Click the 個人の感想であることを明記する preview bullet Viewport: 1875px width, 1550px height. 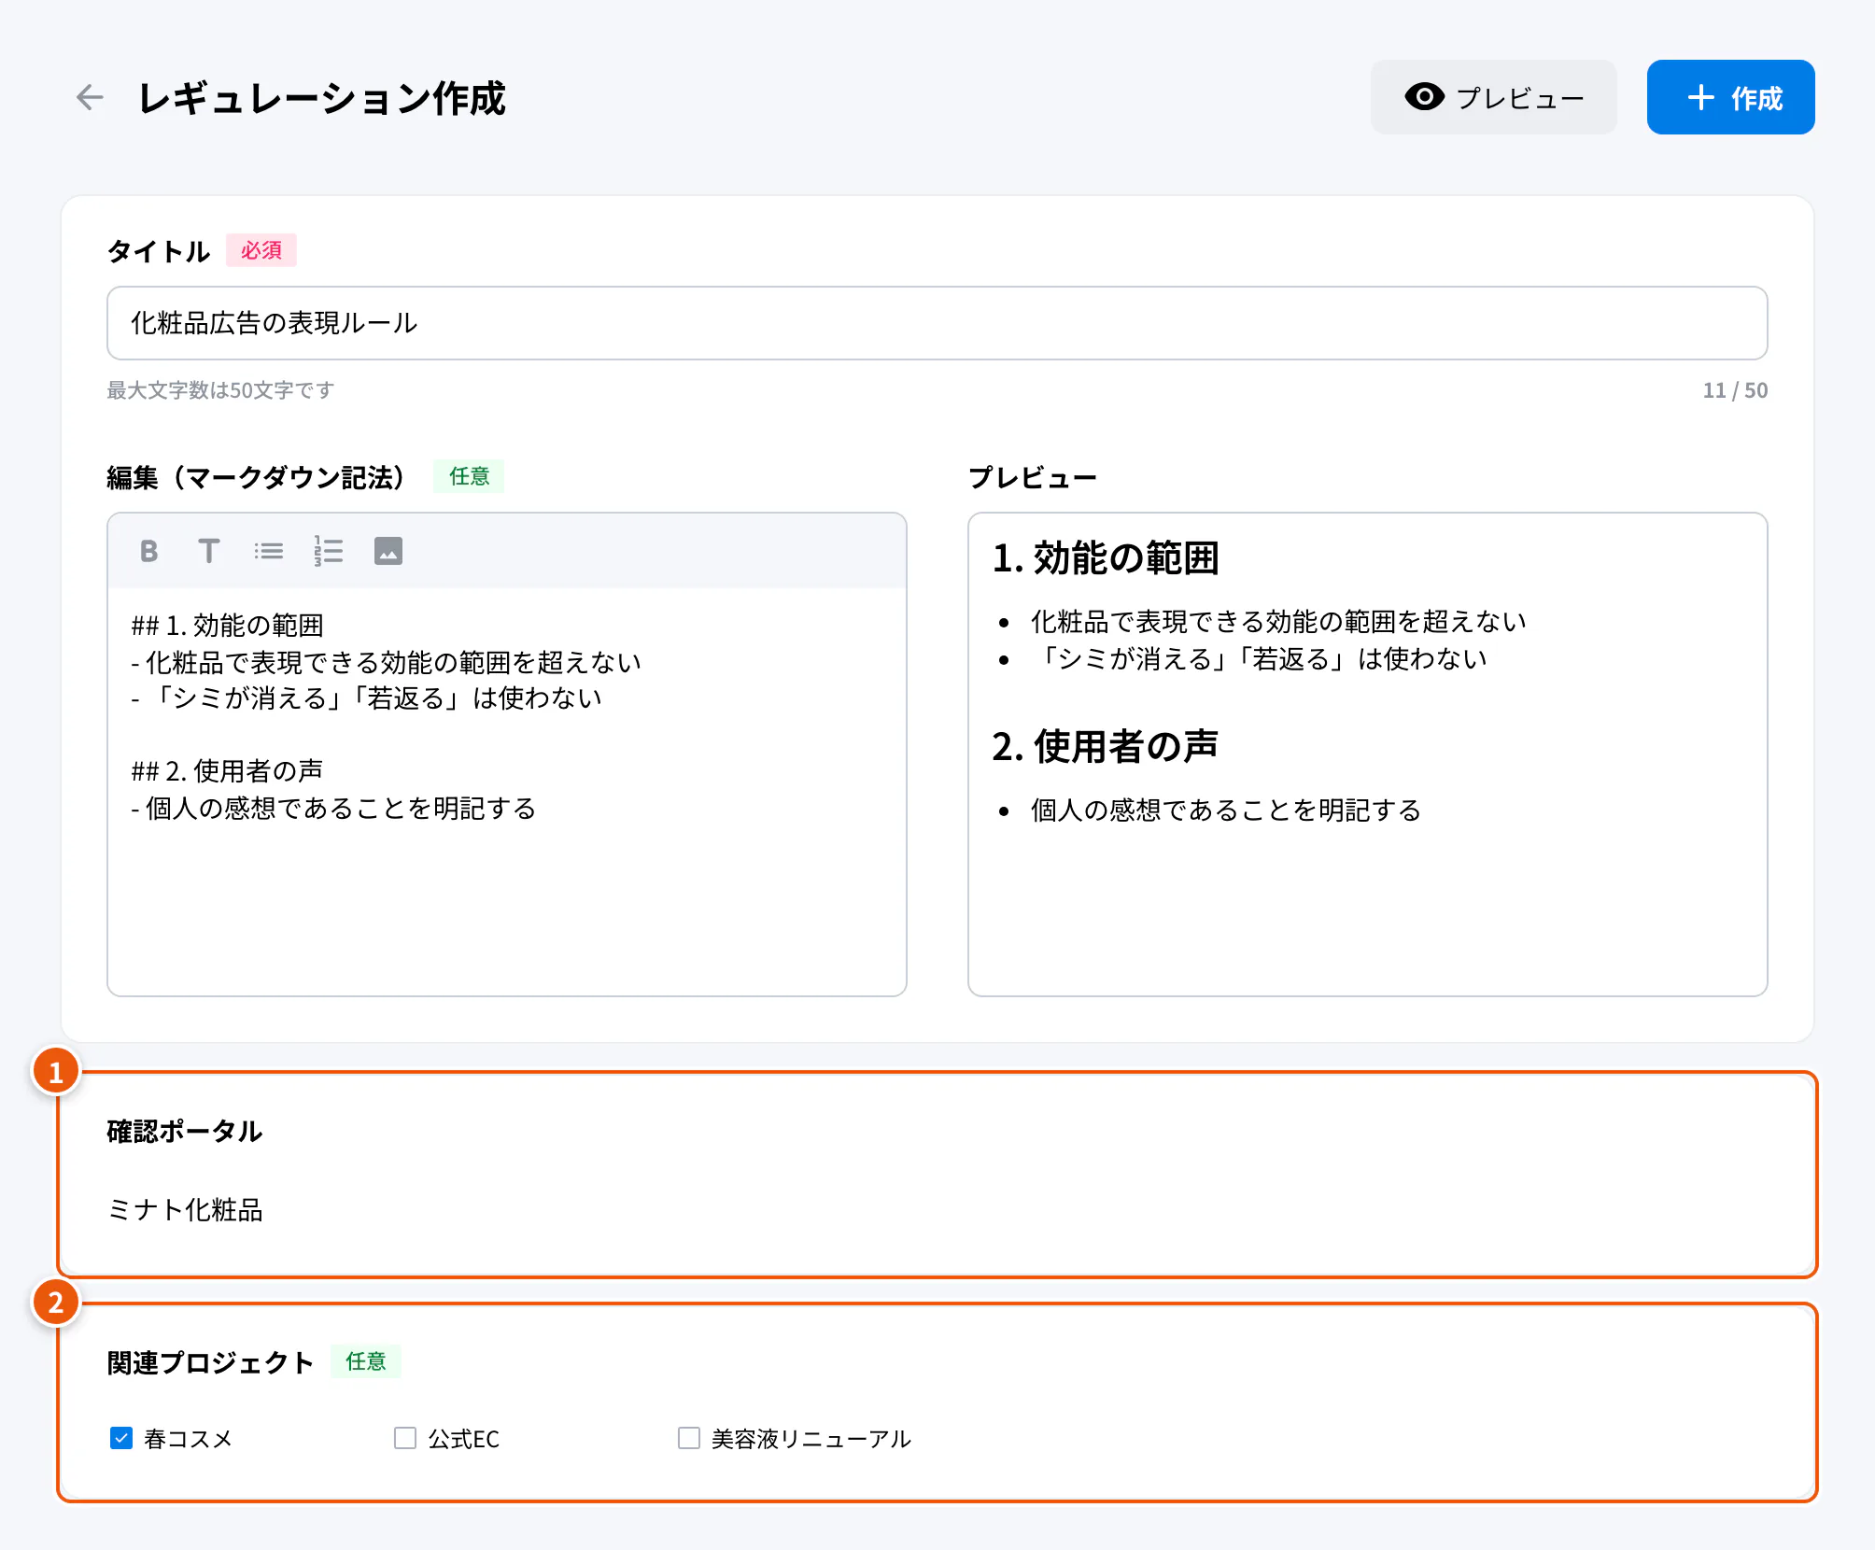[x=1226, y=810]
